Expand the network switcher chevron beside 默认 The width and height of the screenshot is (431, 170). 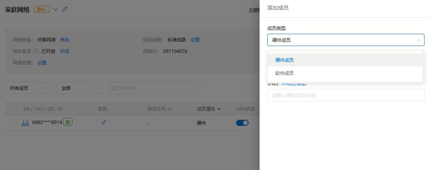coord(55,9)
